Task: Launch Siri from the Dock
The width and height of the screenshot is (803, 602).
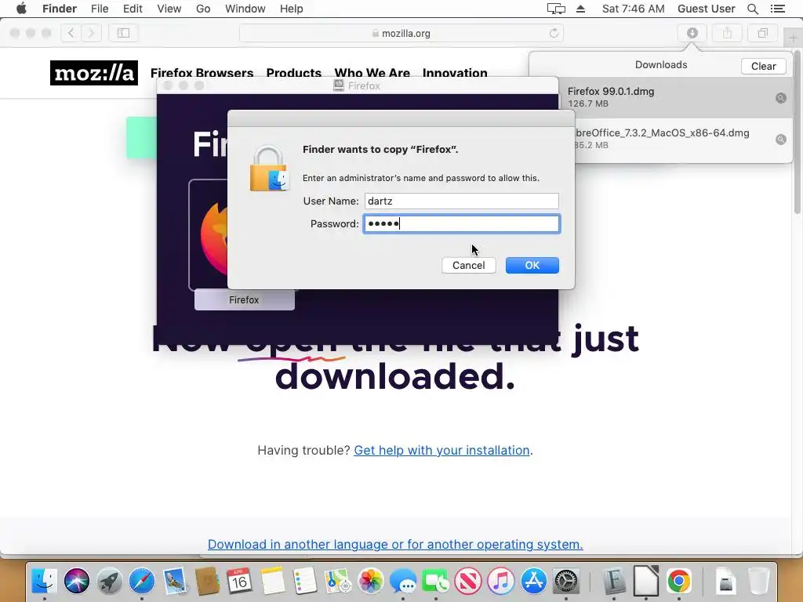Action: point(77,581)
